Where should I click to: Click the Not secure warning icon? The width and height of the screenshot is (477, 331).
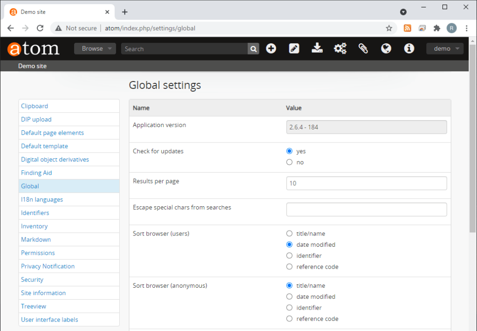pos(58,28)
